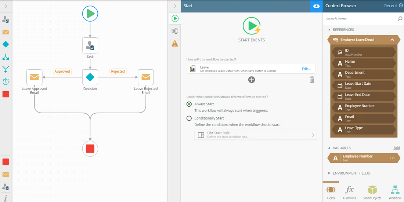Collapse the Variables section
The height and width of the screenshot is (202, 404).
tap(329, 148)
